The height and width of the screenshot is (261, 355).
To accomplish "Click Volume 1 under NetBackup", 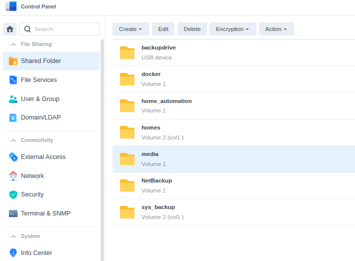I will [x=153, y=190].
